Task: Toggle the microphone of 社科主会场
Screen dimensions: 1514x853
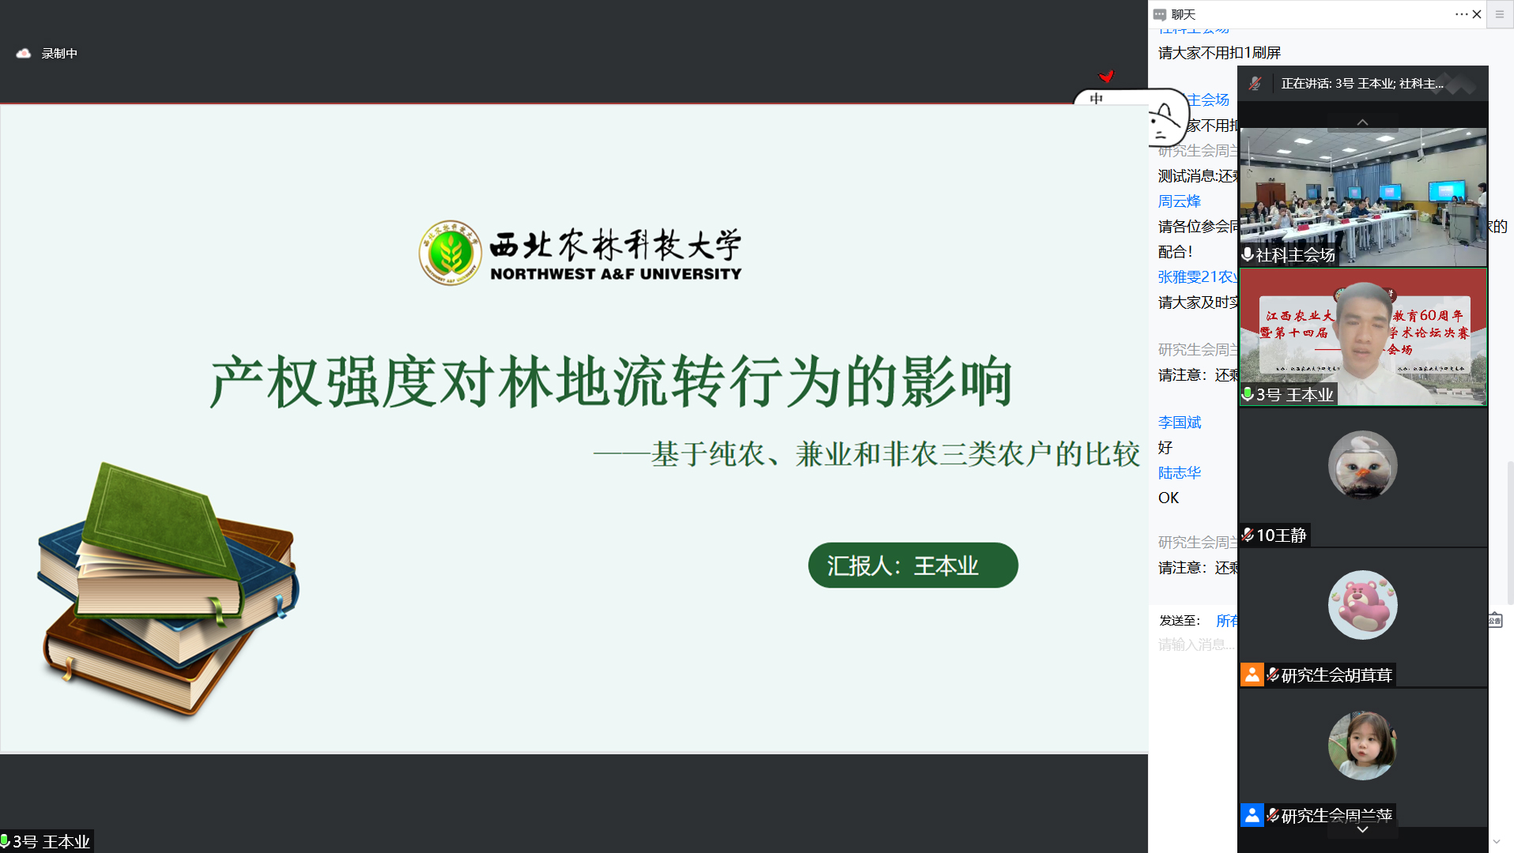Action: point(1246,255)
